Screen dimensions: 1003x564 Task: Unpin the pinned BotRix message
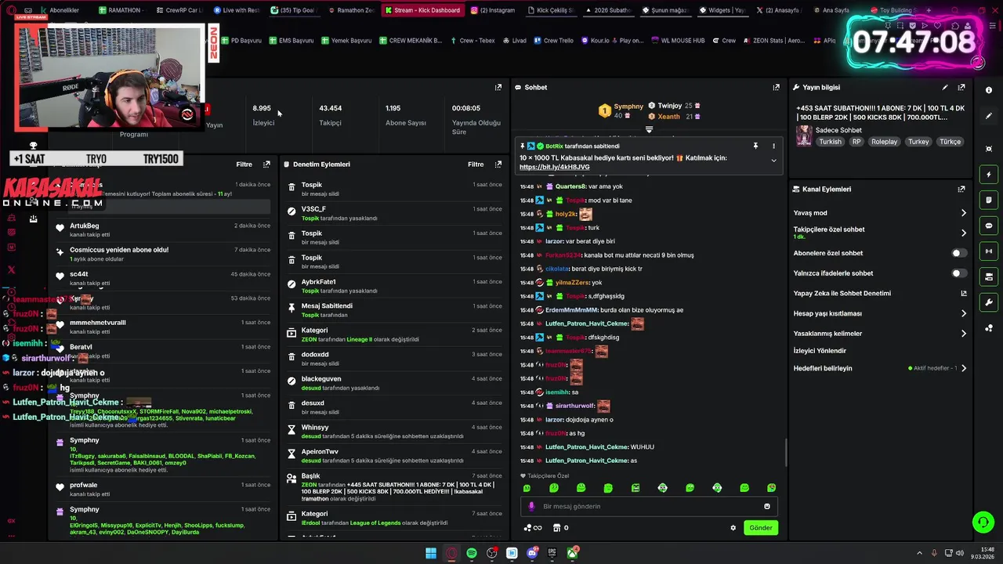tap(755, 146)
